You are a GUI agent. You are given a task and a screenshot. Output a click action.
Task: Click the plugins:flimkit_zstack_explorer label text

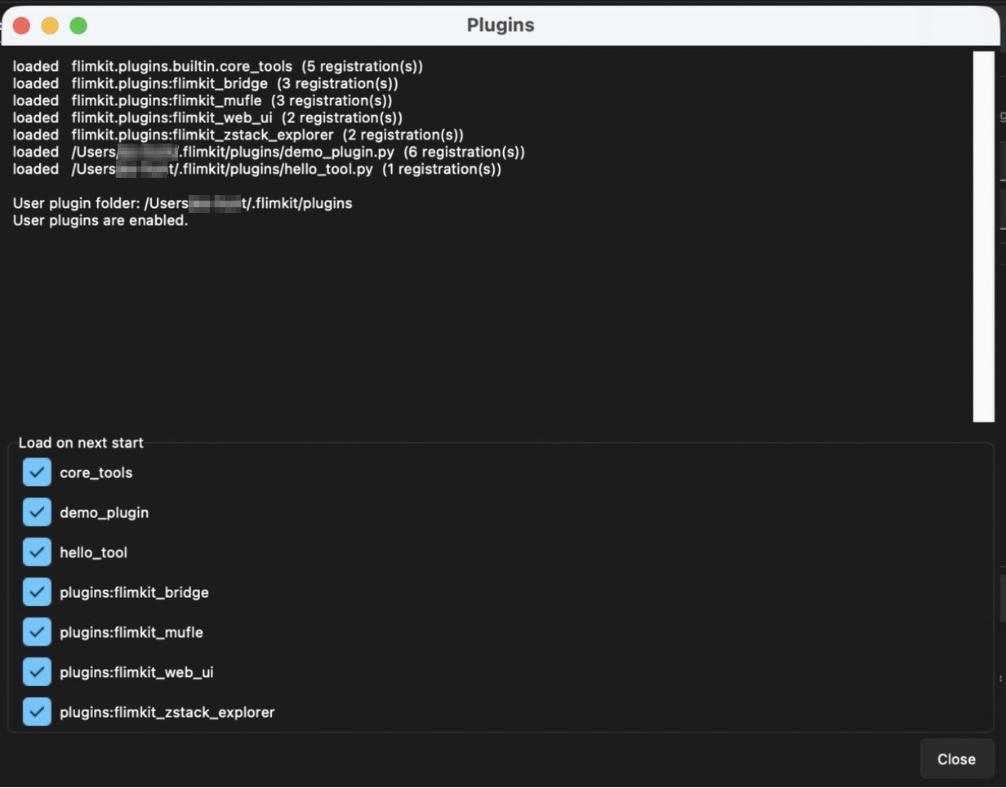click(167, 712)
